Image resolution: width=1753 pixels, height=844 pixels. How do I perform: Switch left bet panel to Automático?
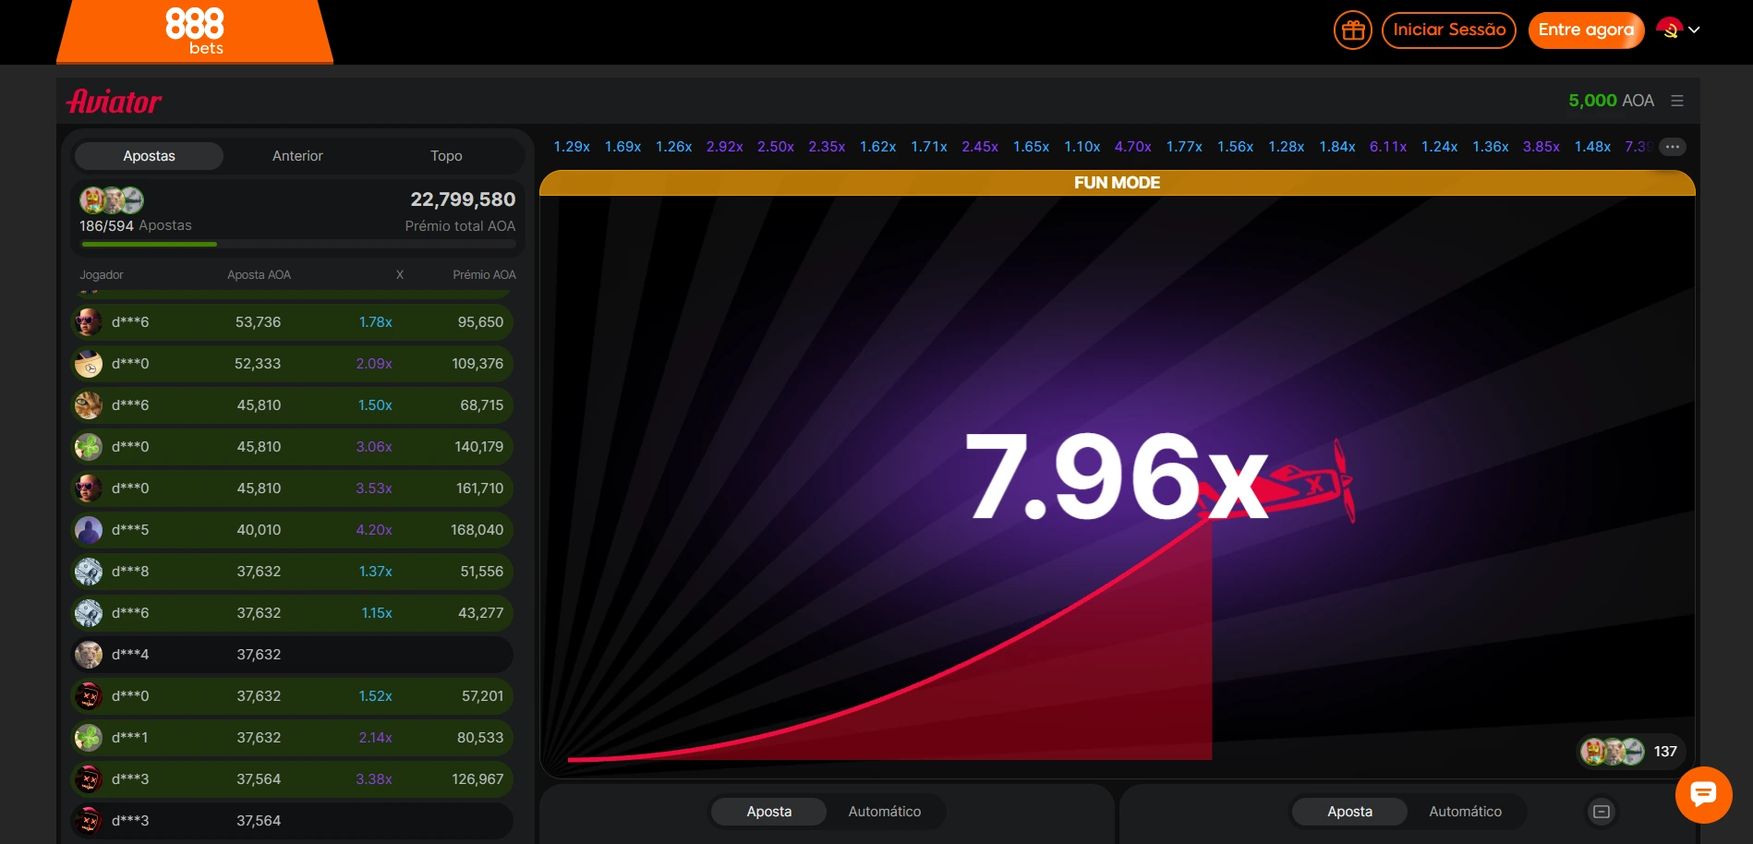tap(884, 812)
